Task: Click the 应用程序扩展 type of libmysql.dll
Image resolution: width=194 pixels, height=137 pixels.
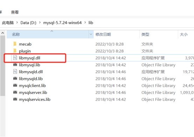Action: [153, 58]
